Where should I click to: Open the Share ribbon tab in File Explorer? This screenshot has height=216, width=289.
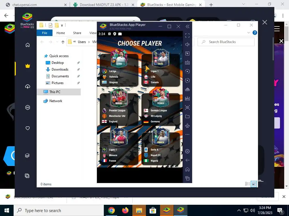pyautogui.click(x=77, y=33)
